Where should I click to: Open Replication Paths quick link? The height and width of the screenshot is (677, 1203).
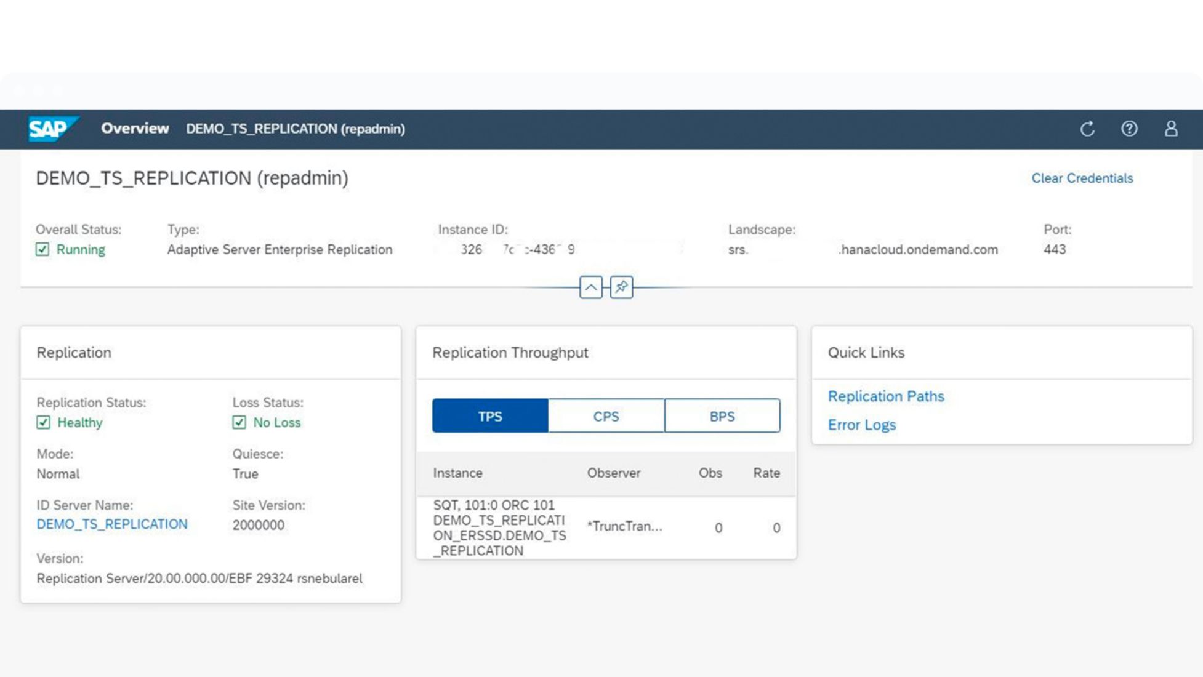tap(885, 396)
